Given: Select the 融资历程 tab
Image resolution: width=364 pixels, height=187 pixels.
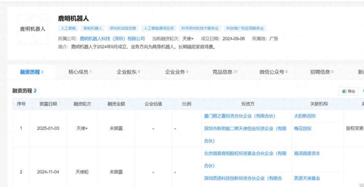Looking at the screenshot, I should pos(32,72).
